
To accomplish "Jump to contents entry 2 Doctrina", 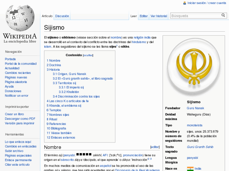I will tap(54, 65).
